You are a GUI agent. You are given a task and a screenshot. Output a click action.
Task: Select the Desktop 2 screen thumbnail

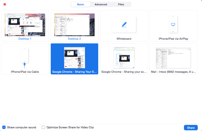click(74, 25)
